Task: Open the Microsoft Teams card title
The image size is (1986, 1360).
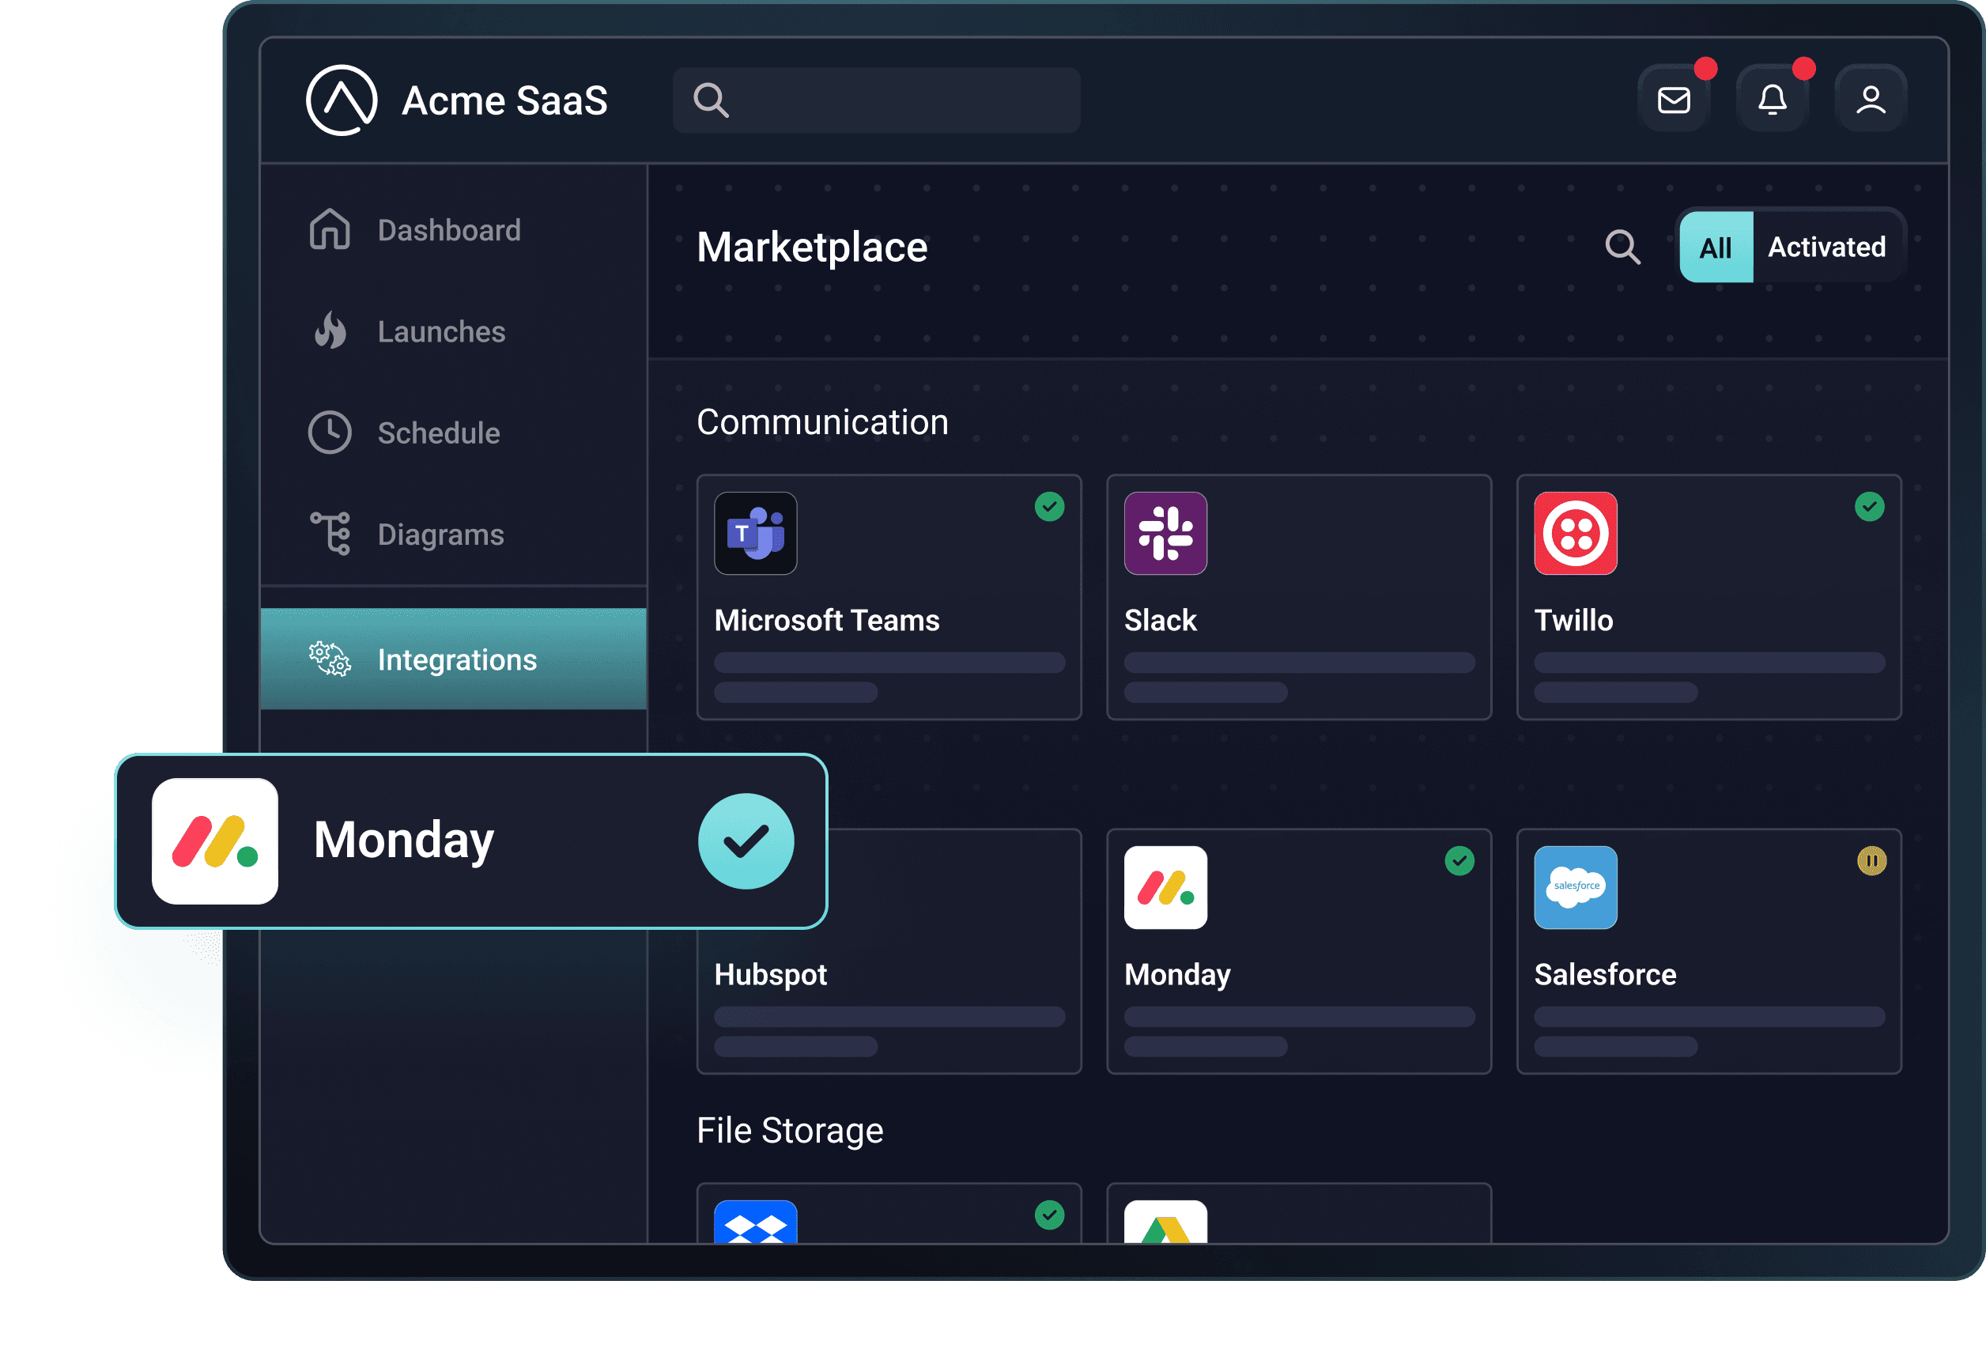Action: pos(826,620)
